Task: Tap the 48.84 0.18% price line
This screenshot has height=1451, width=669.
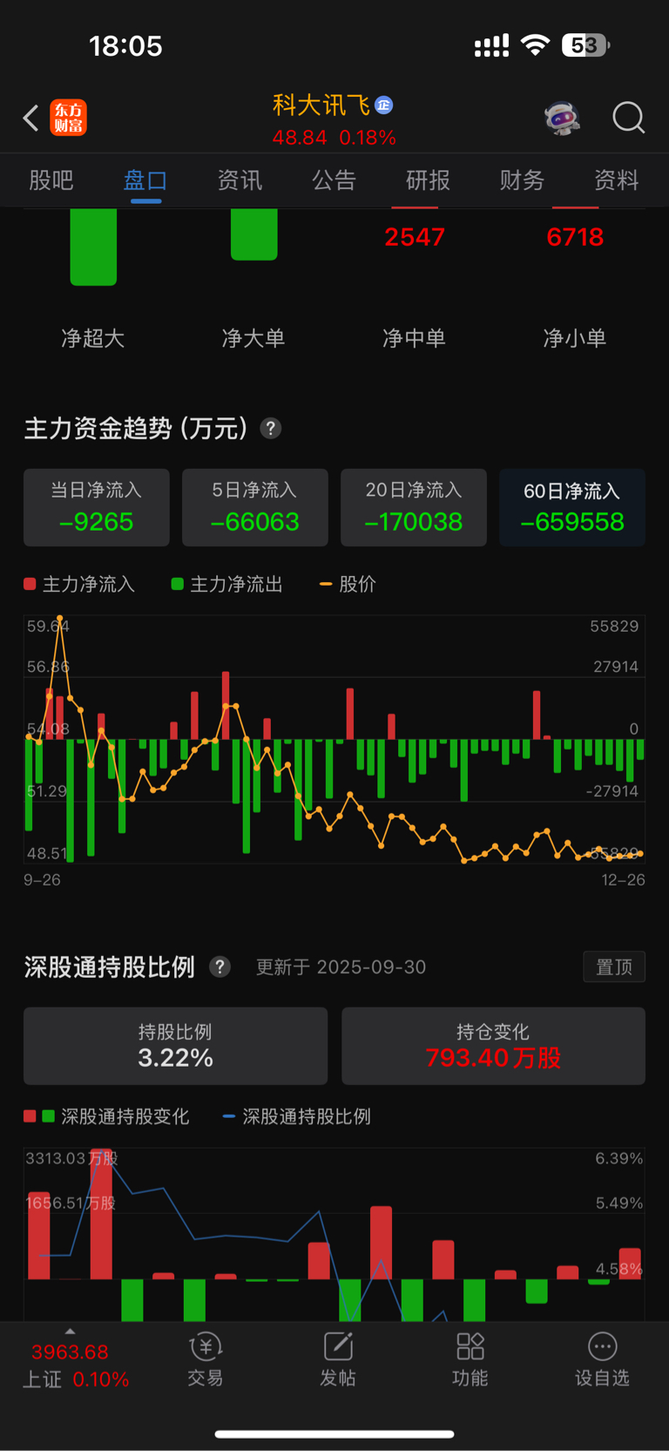Action: 334,138
